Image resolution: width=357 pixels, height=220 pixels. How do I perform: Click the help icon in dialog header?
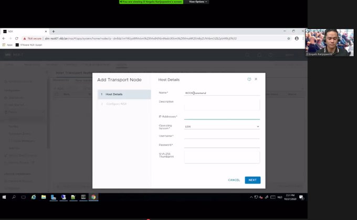click(x=249, y=79)
